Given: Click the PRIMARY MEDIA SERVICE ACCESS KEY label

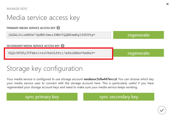Looking at the screenshot, I should coord(31,27).
